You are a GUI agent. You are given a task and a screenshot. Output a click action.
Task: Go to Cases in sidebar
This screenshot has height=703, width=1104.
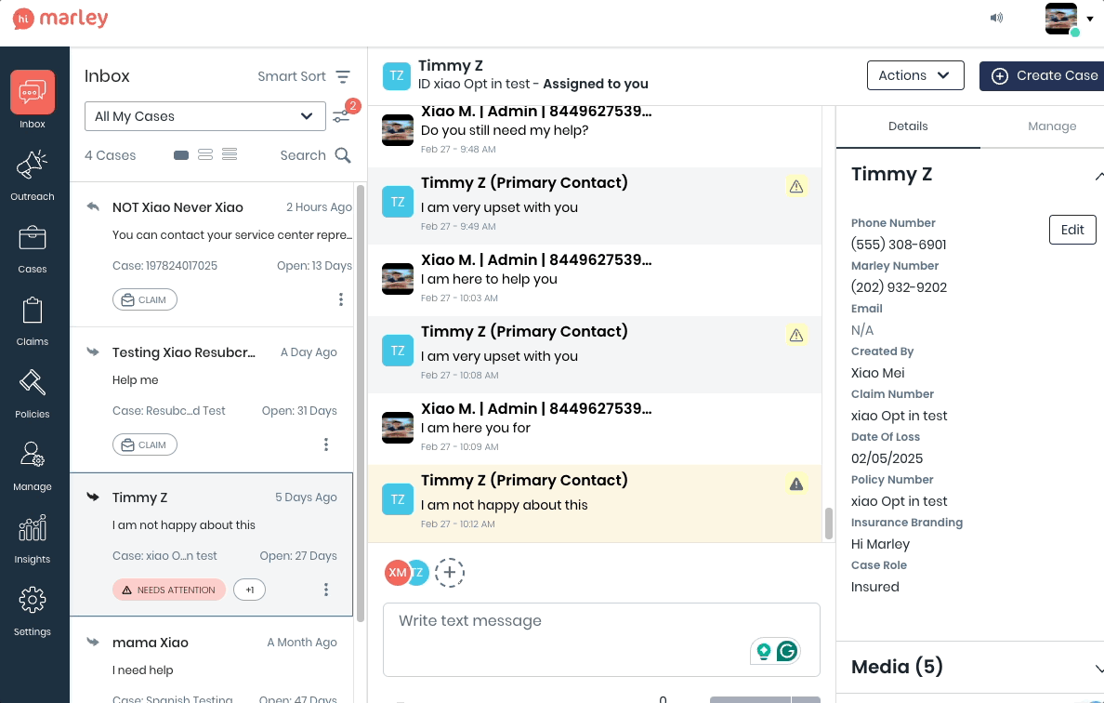tap(33, 240)
